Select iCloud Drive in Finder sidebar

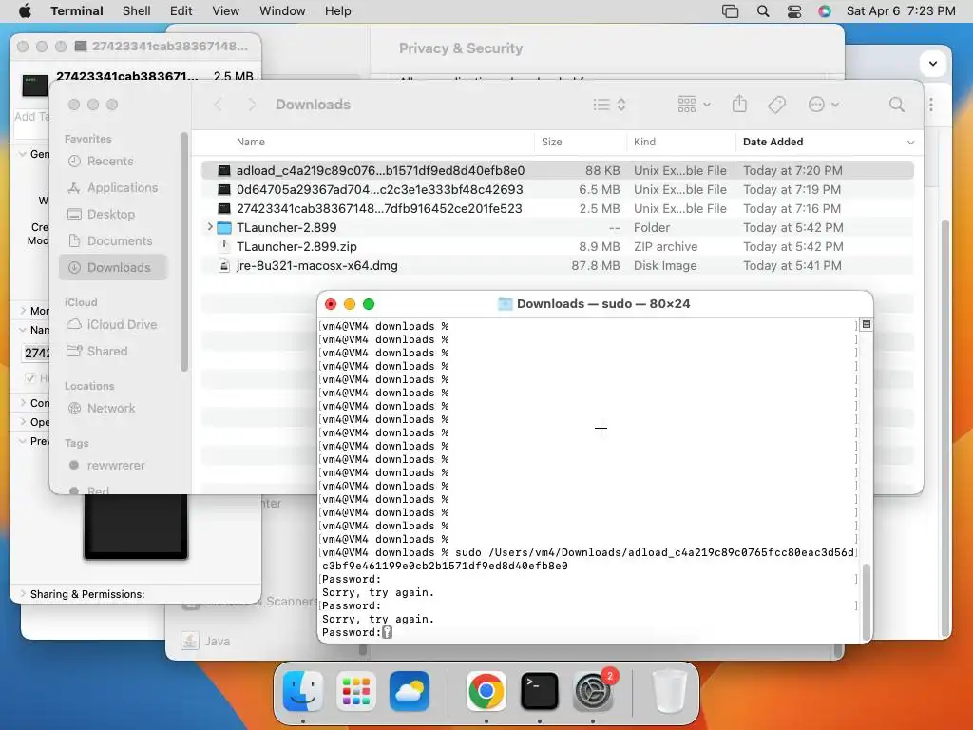[x=114, y=324]
